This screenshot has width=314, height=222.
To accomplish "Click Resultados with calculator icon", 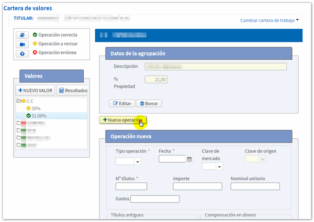I will [73, 91].
